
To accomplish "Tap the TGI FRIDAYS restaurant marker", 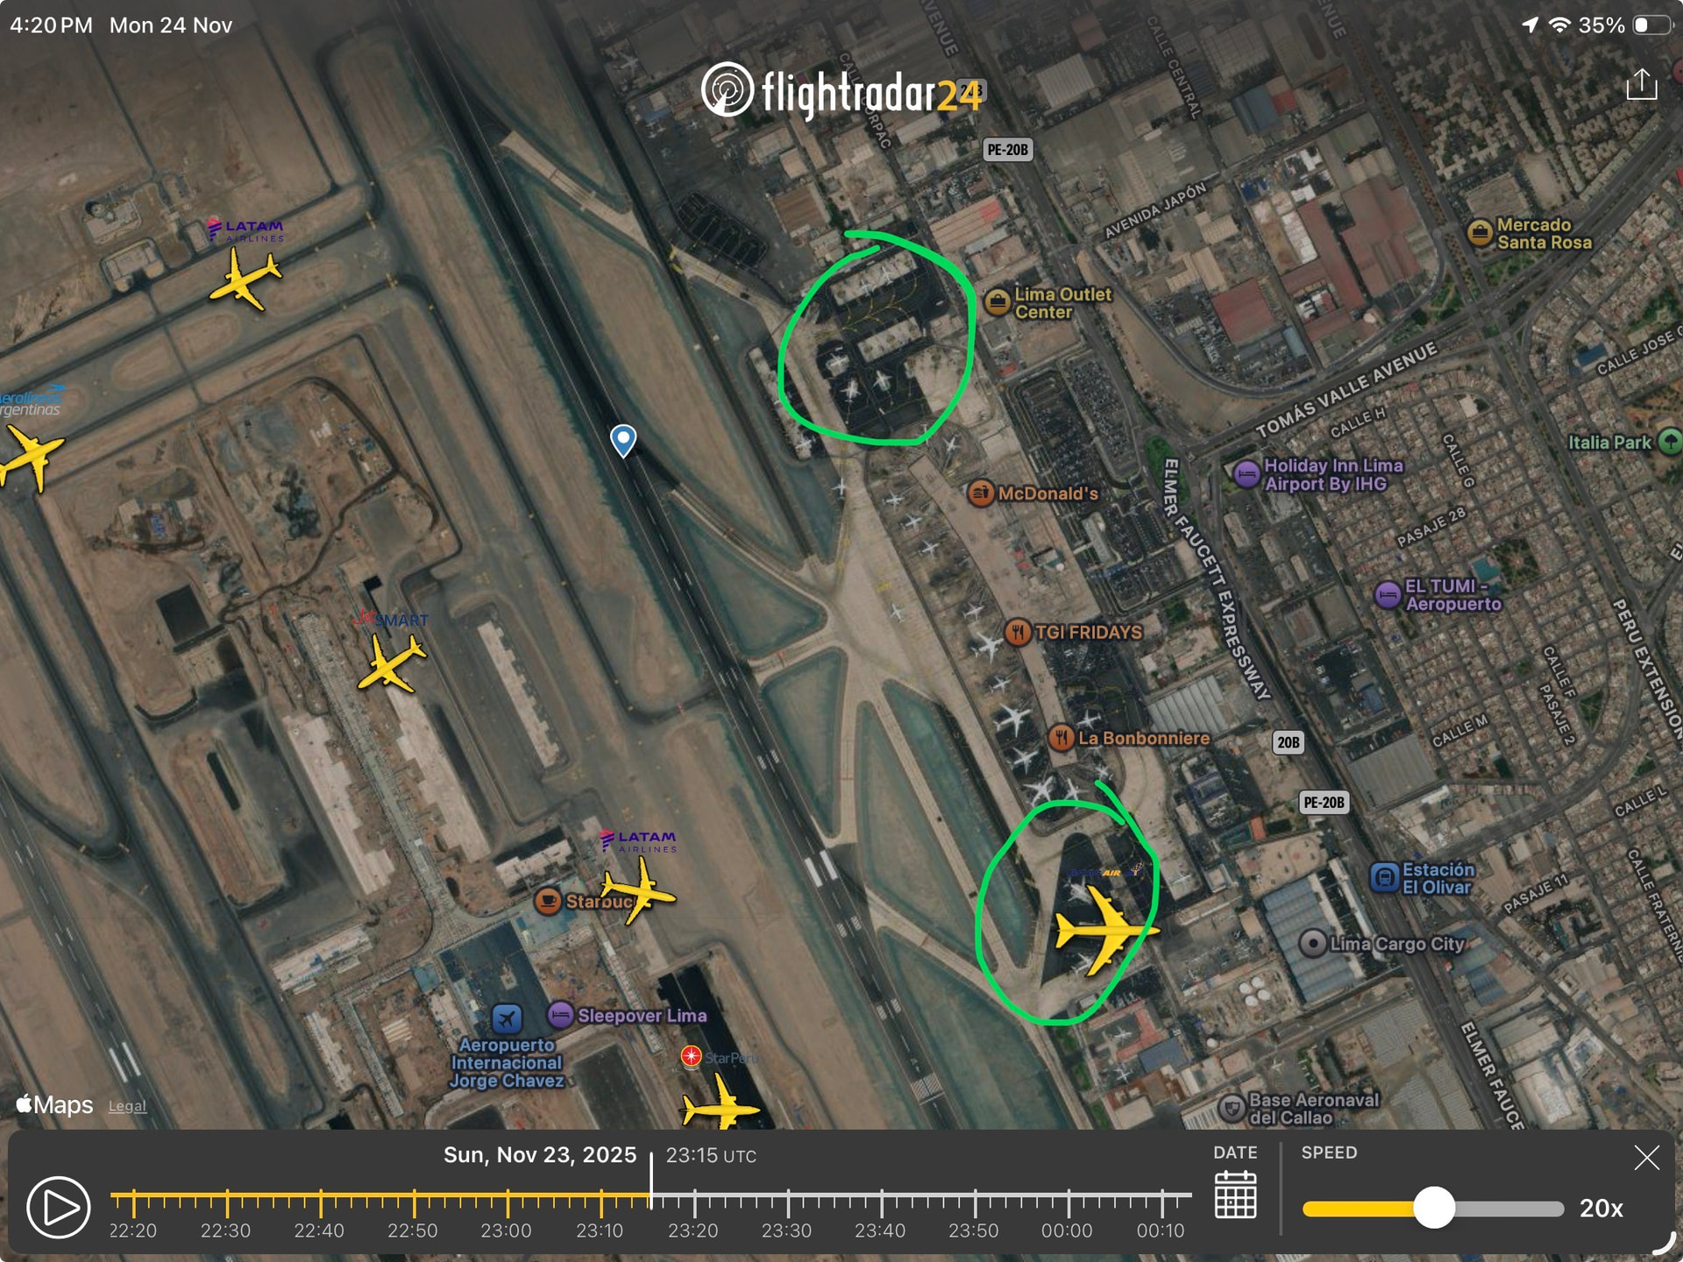I will [1018, 632].
